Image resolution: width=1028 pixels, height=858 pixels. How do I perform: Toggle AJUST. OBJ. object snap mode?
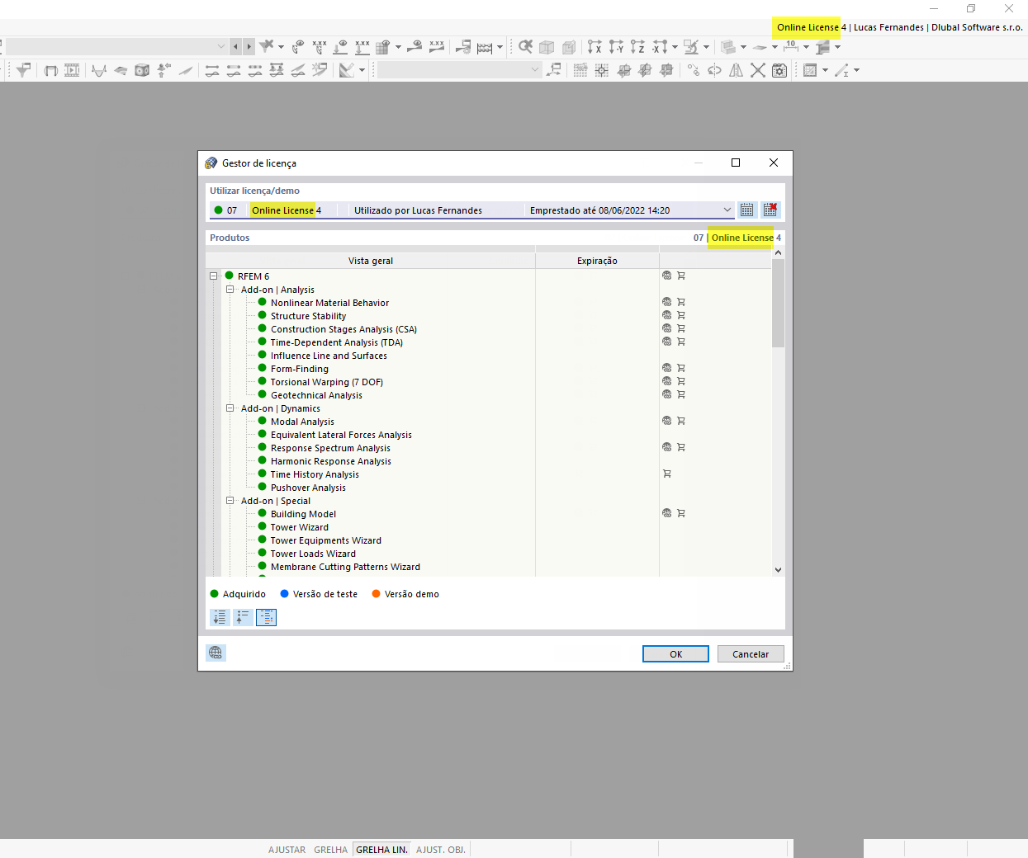(x=440, y=849)
